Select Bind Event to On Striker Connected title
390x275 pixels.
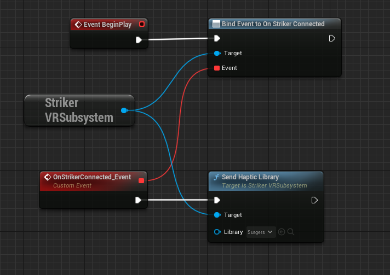273,24
